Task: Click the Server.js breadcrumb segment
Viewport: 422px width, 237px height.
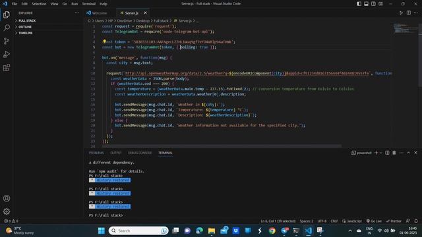Action: click(x=185, y=20)
